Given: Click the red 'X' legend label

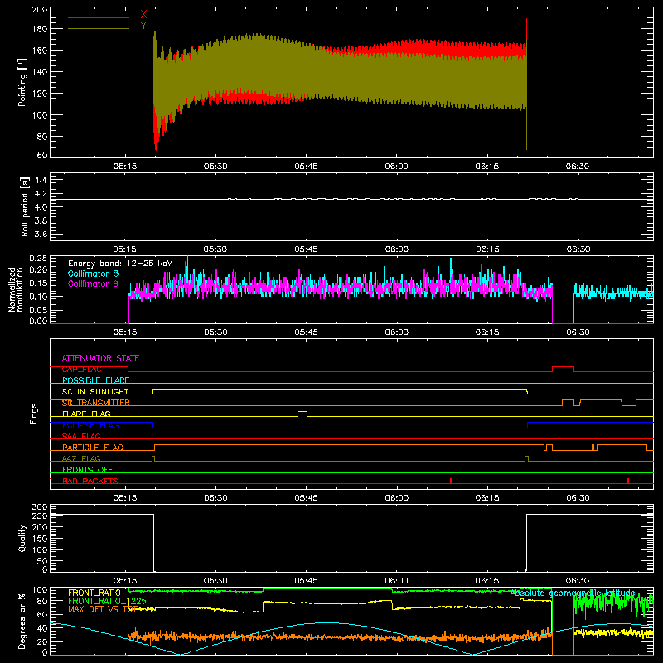Looking at the screenshot, I should tap(143, 14).
